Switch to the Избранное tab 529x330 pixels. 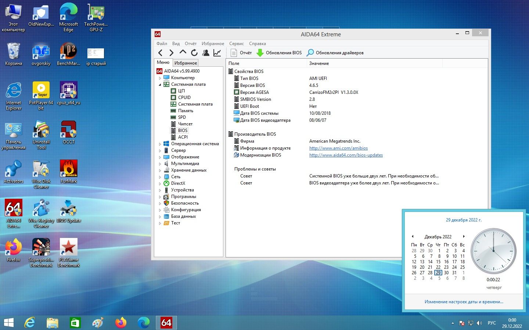click(186, 63)
